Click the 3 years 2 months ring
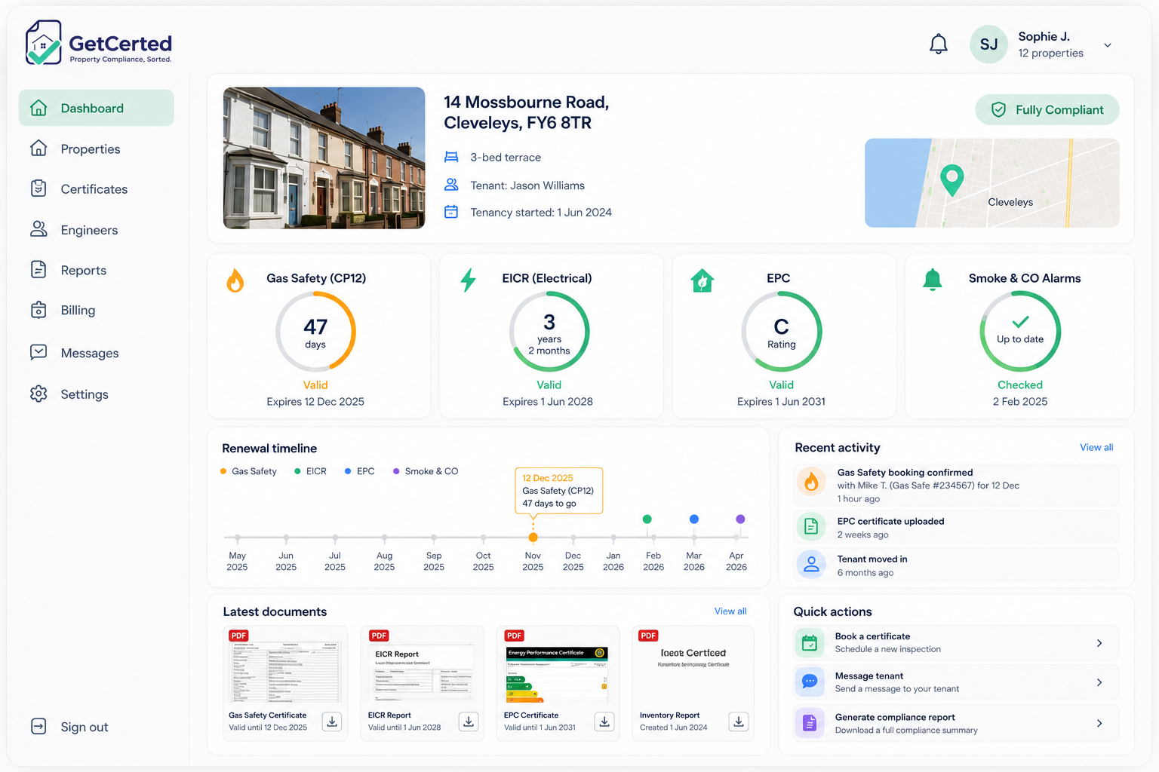 [549, 332]
